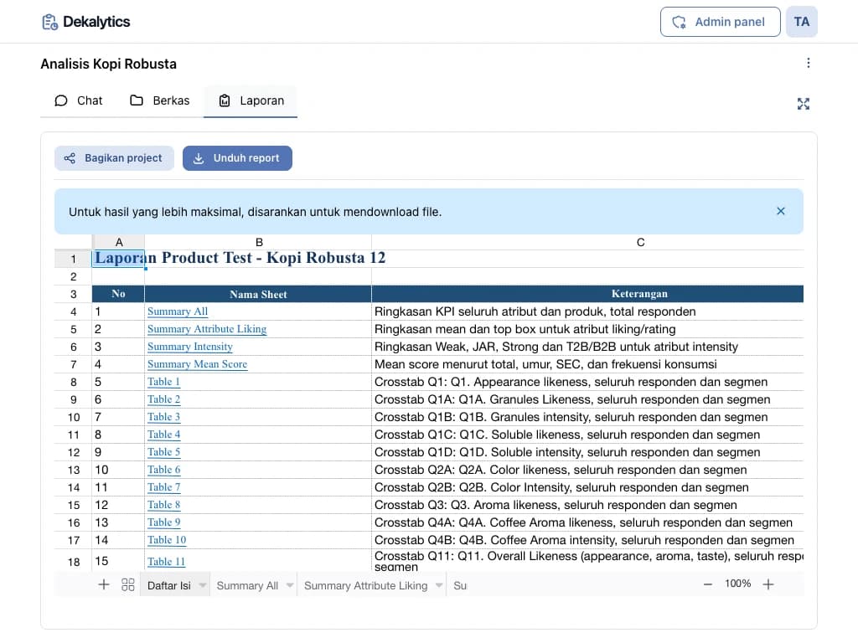Open Summary Attribute Liking tab dropdown arrow
This screenshot has height=643, width=858.
(x=439, y=585)
